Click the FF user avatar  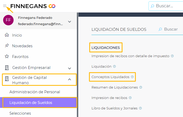pyautogui.click(x=8, y=20)
